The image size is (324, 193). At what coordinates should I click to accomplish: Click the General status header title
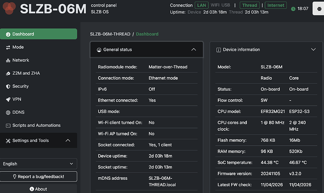coord(118,49)
